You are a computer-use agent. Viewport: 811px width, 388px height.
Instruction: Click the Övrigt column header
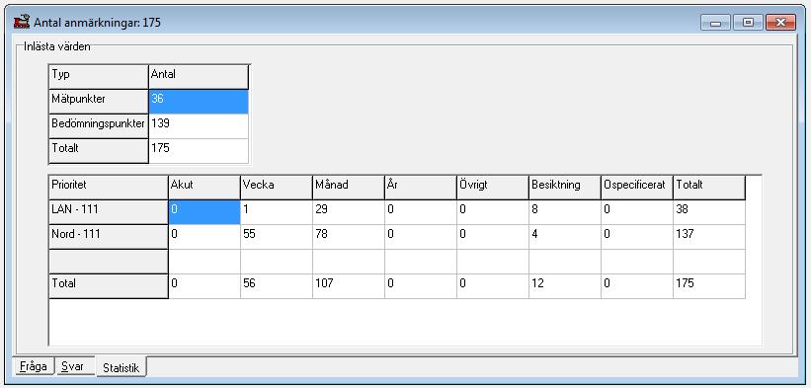pos(492,188)
